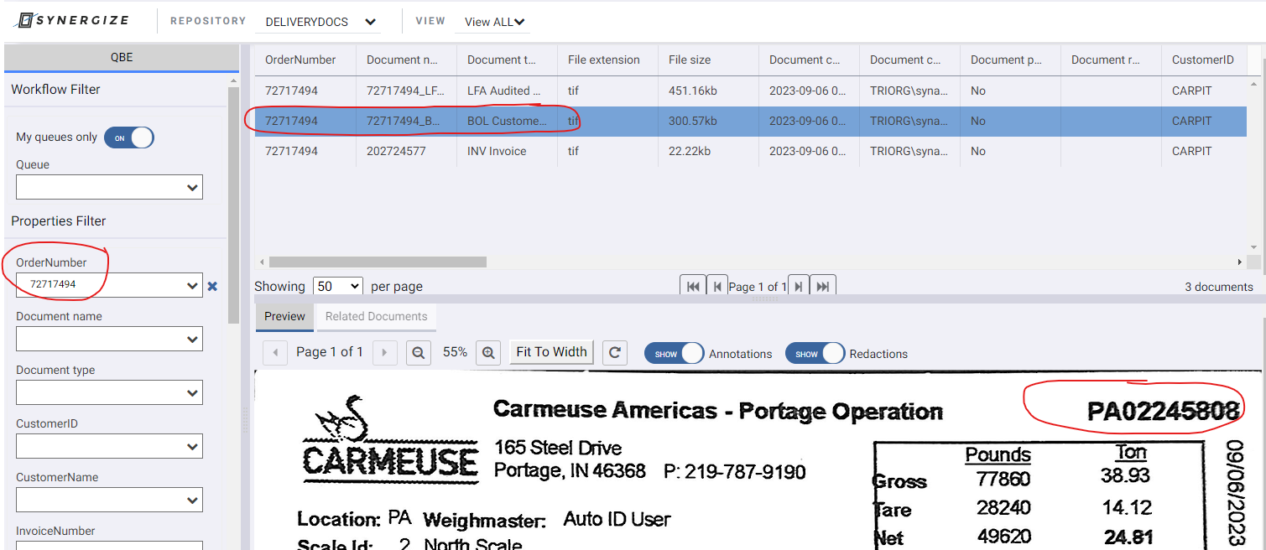The image size is (1266, 550).
Task: Open the Document type filter dropdown
Action: 109,392
